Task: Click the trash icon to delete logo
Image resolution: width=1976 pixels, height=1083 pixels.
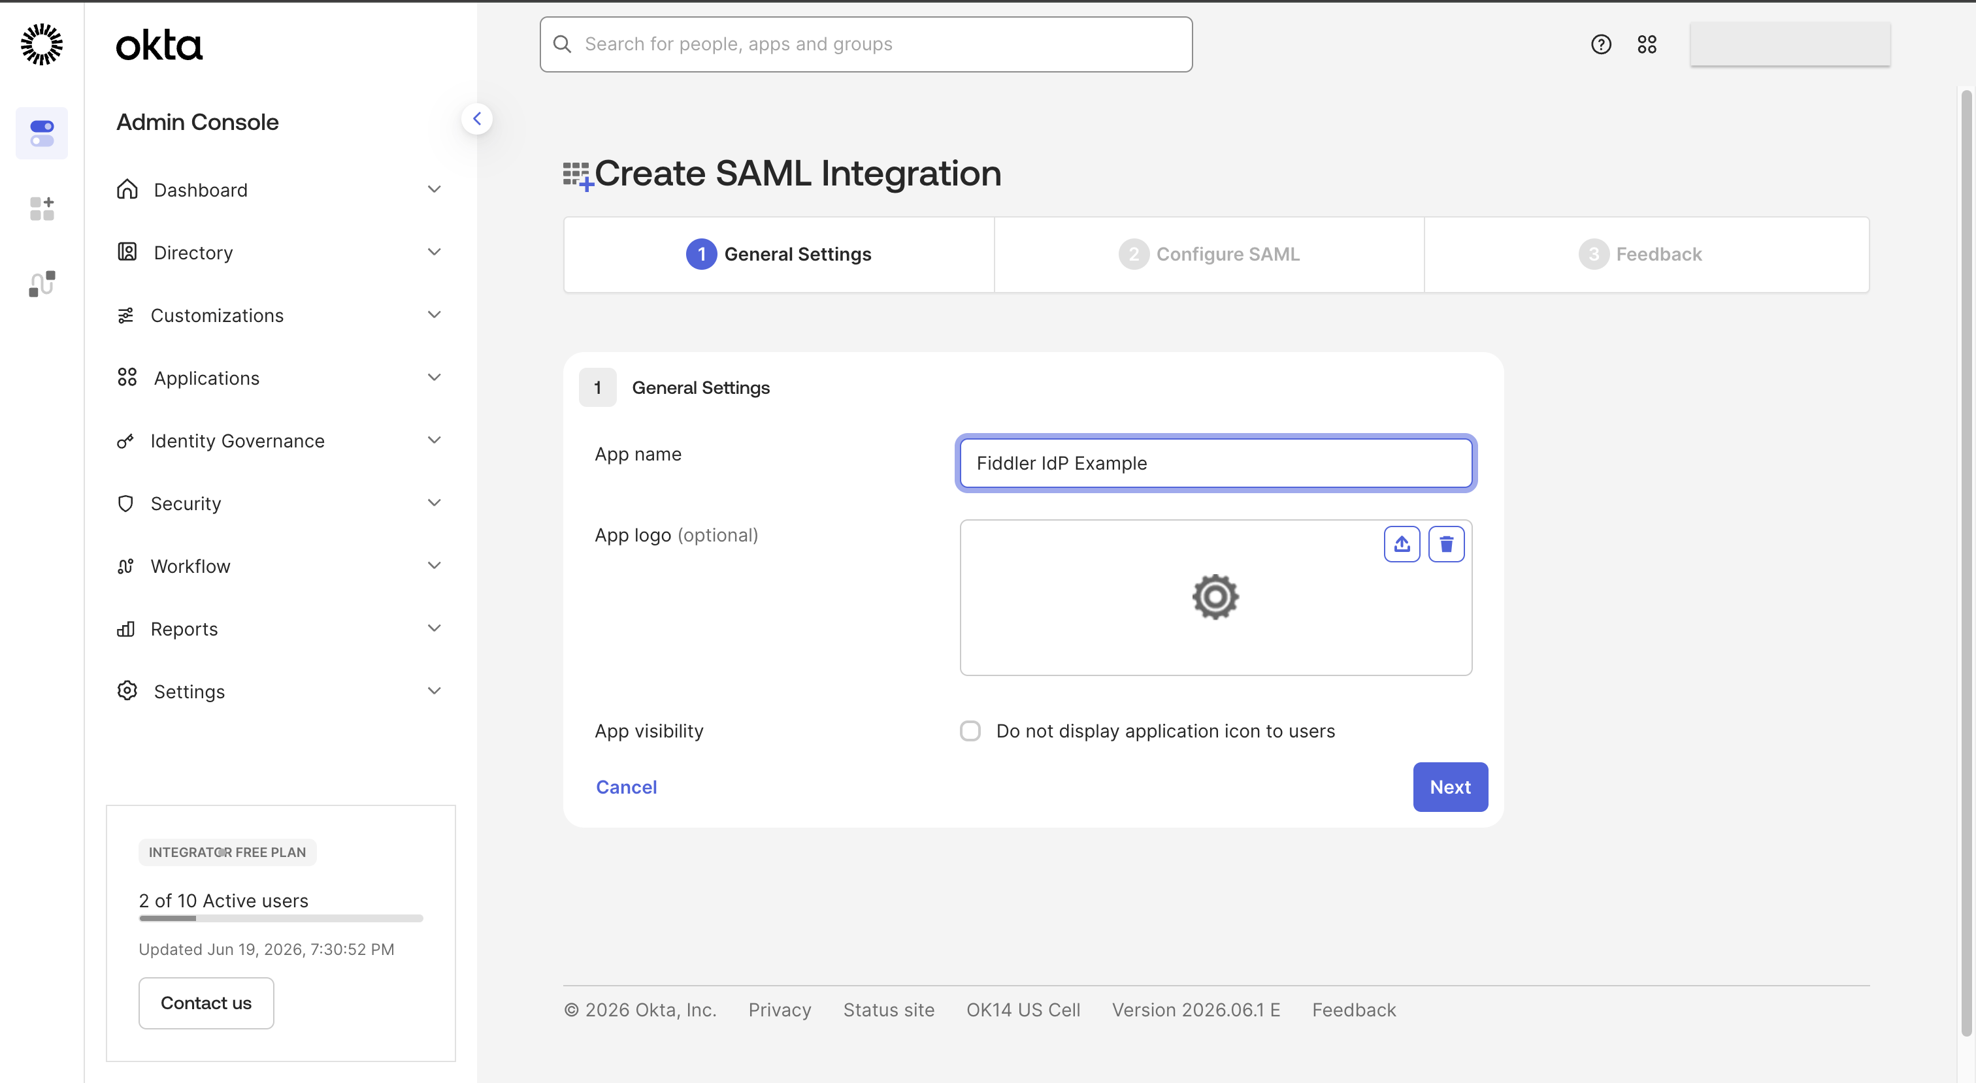Action: 1446,544
